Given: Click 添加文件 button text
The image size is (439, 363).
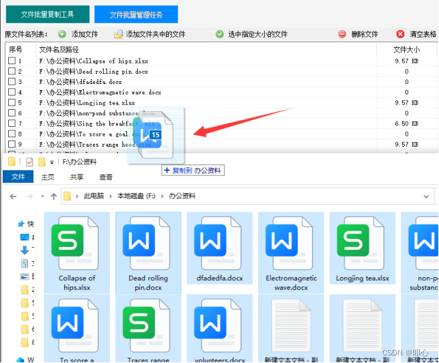Looking at the screenshot, I should point(85,34).
